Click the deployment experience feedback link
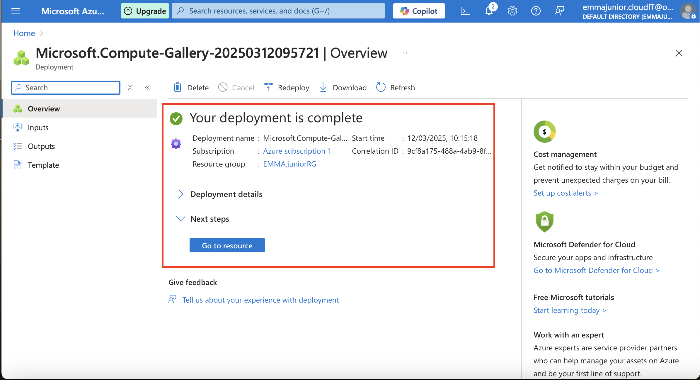Viewport: 700px width, 380px height. coord(260,300)
